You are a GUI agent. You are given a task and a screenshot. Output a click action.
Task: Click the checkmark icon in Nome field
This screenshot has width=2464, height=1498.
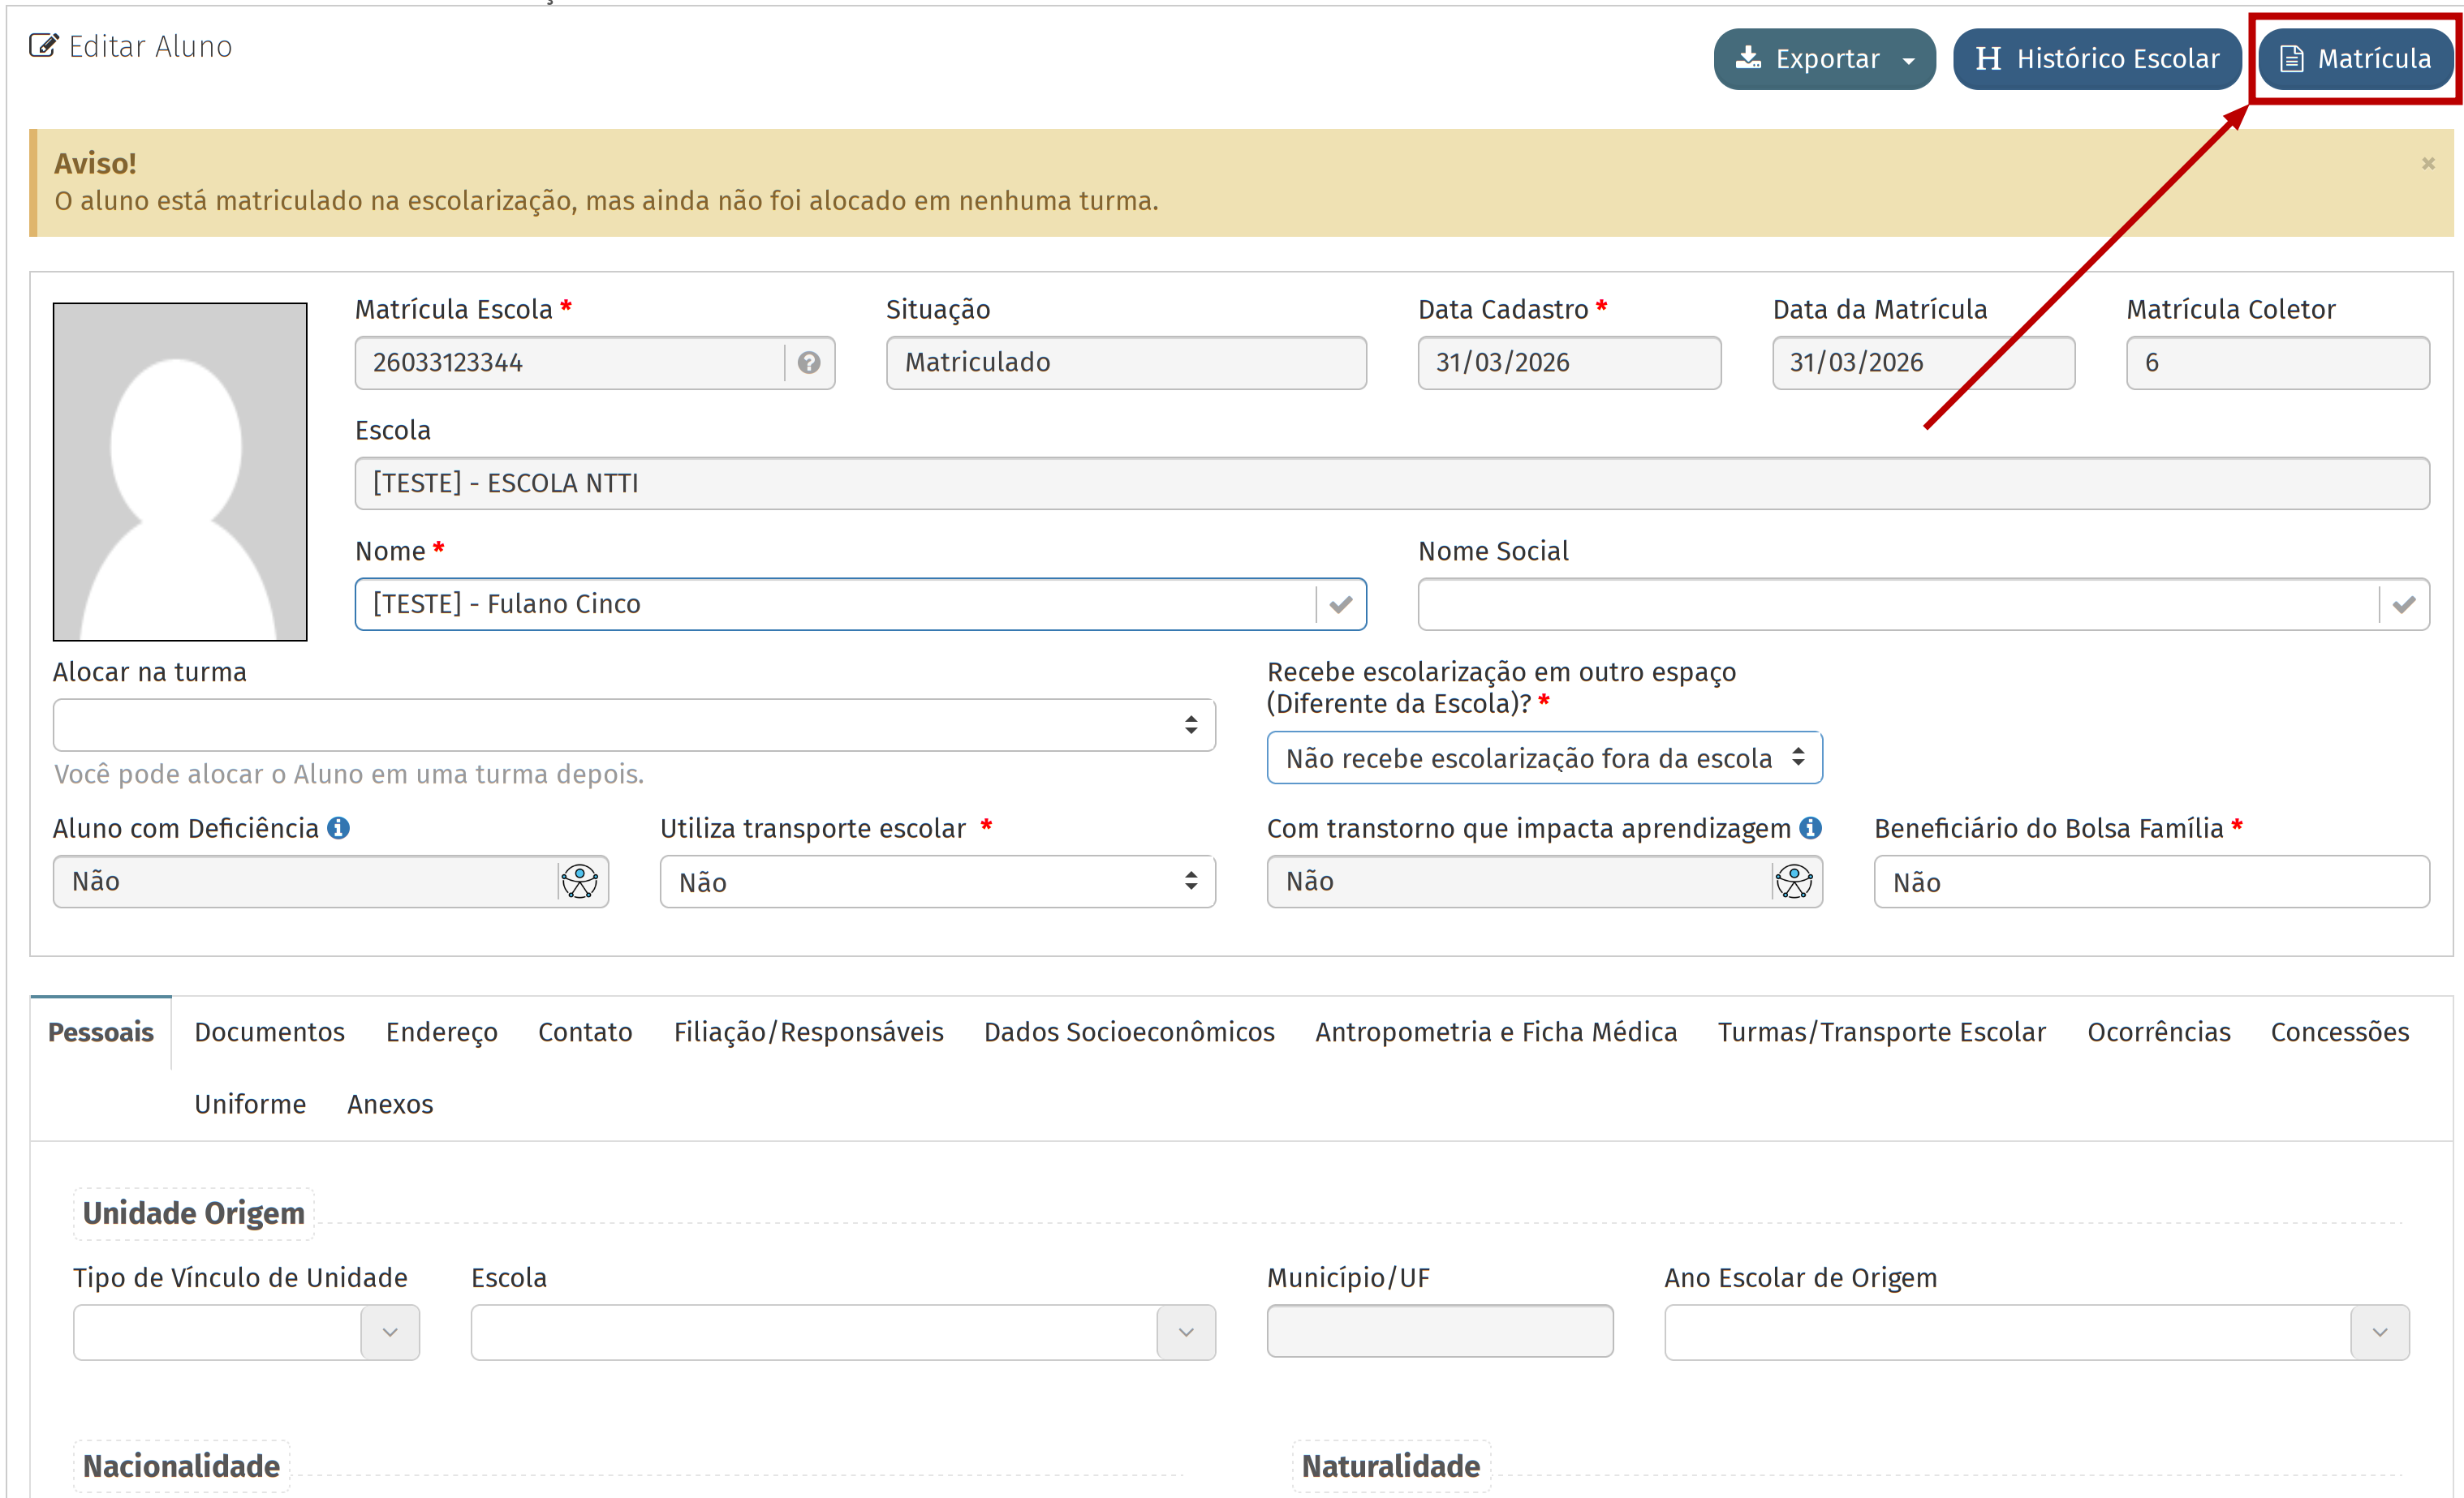(x=1341, y=604)
